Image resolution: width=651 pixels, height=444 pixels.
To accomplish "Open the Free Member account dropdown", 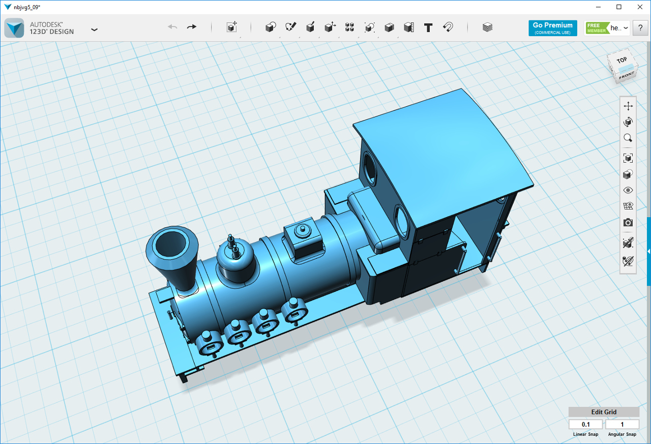I will tap(607, 28).
